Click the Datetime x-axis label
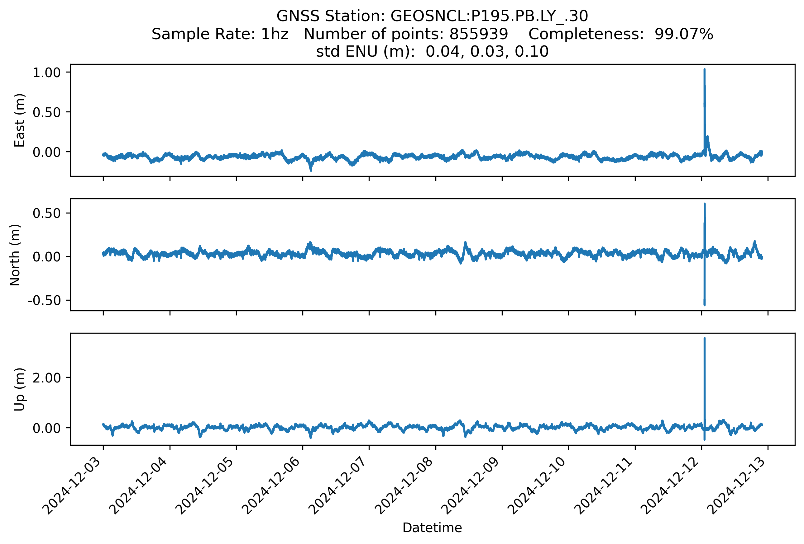 [432, 528]
